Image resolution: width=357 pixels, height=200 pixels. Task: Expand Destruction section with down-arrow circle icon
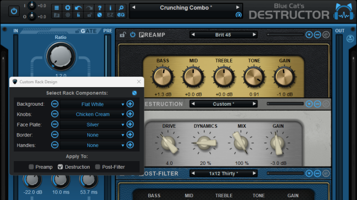click(x=309, y=104)
